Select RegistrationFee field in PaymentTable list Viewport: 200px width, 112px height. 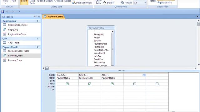click(x=102, y=50)
